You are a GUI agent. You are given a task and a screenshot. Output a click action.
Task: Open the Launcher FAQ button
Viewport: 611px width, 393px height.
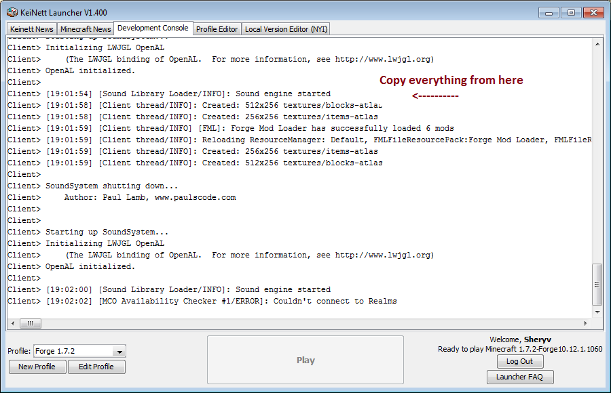pos(520,377)
